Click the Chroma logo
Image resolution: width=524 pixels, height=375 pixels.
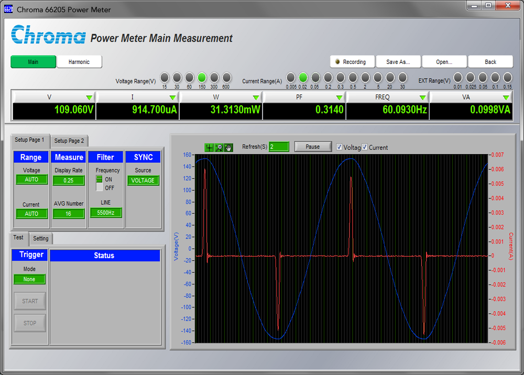(48, 35)
